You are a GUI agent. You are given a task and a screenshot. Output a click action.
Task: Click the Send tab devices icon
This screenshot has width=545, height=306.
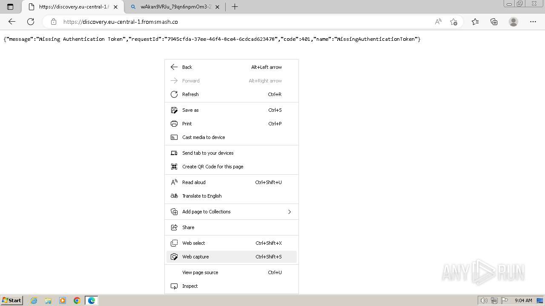(x=174, y=153)
